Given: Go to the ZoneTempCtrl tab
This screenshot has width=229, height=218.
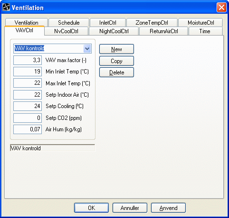Looking at the screenshot, I should pyautogui.click(x=152, y=23).
